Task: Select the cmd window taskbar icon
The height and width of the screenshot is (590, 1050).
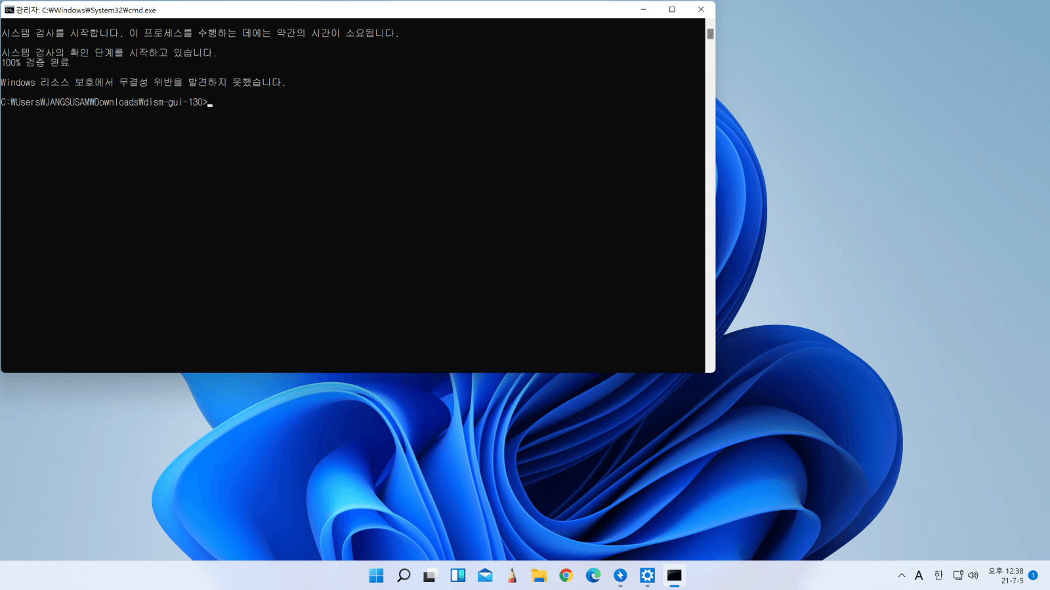Action: click(675, 576)
